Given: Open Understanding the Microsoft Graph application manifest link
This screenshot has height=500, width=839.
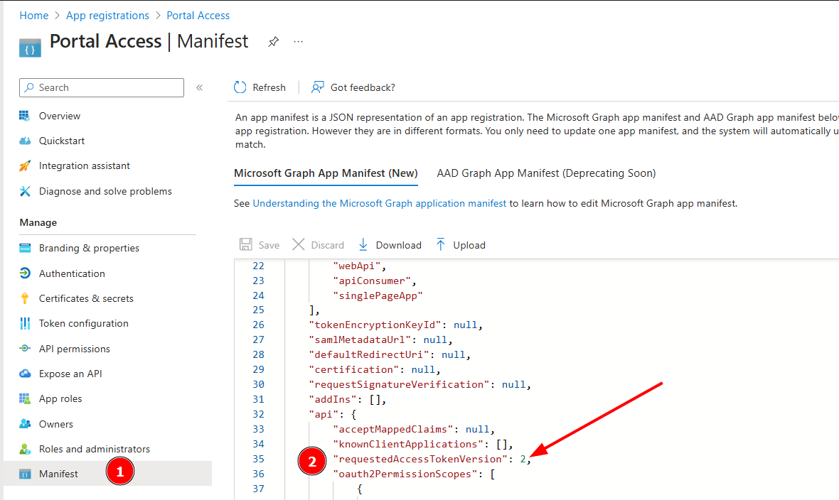Looking at the screenshot, I should [x=380, y=203].
